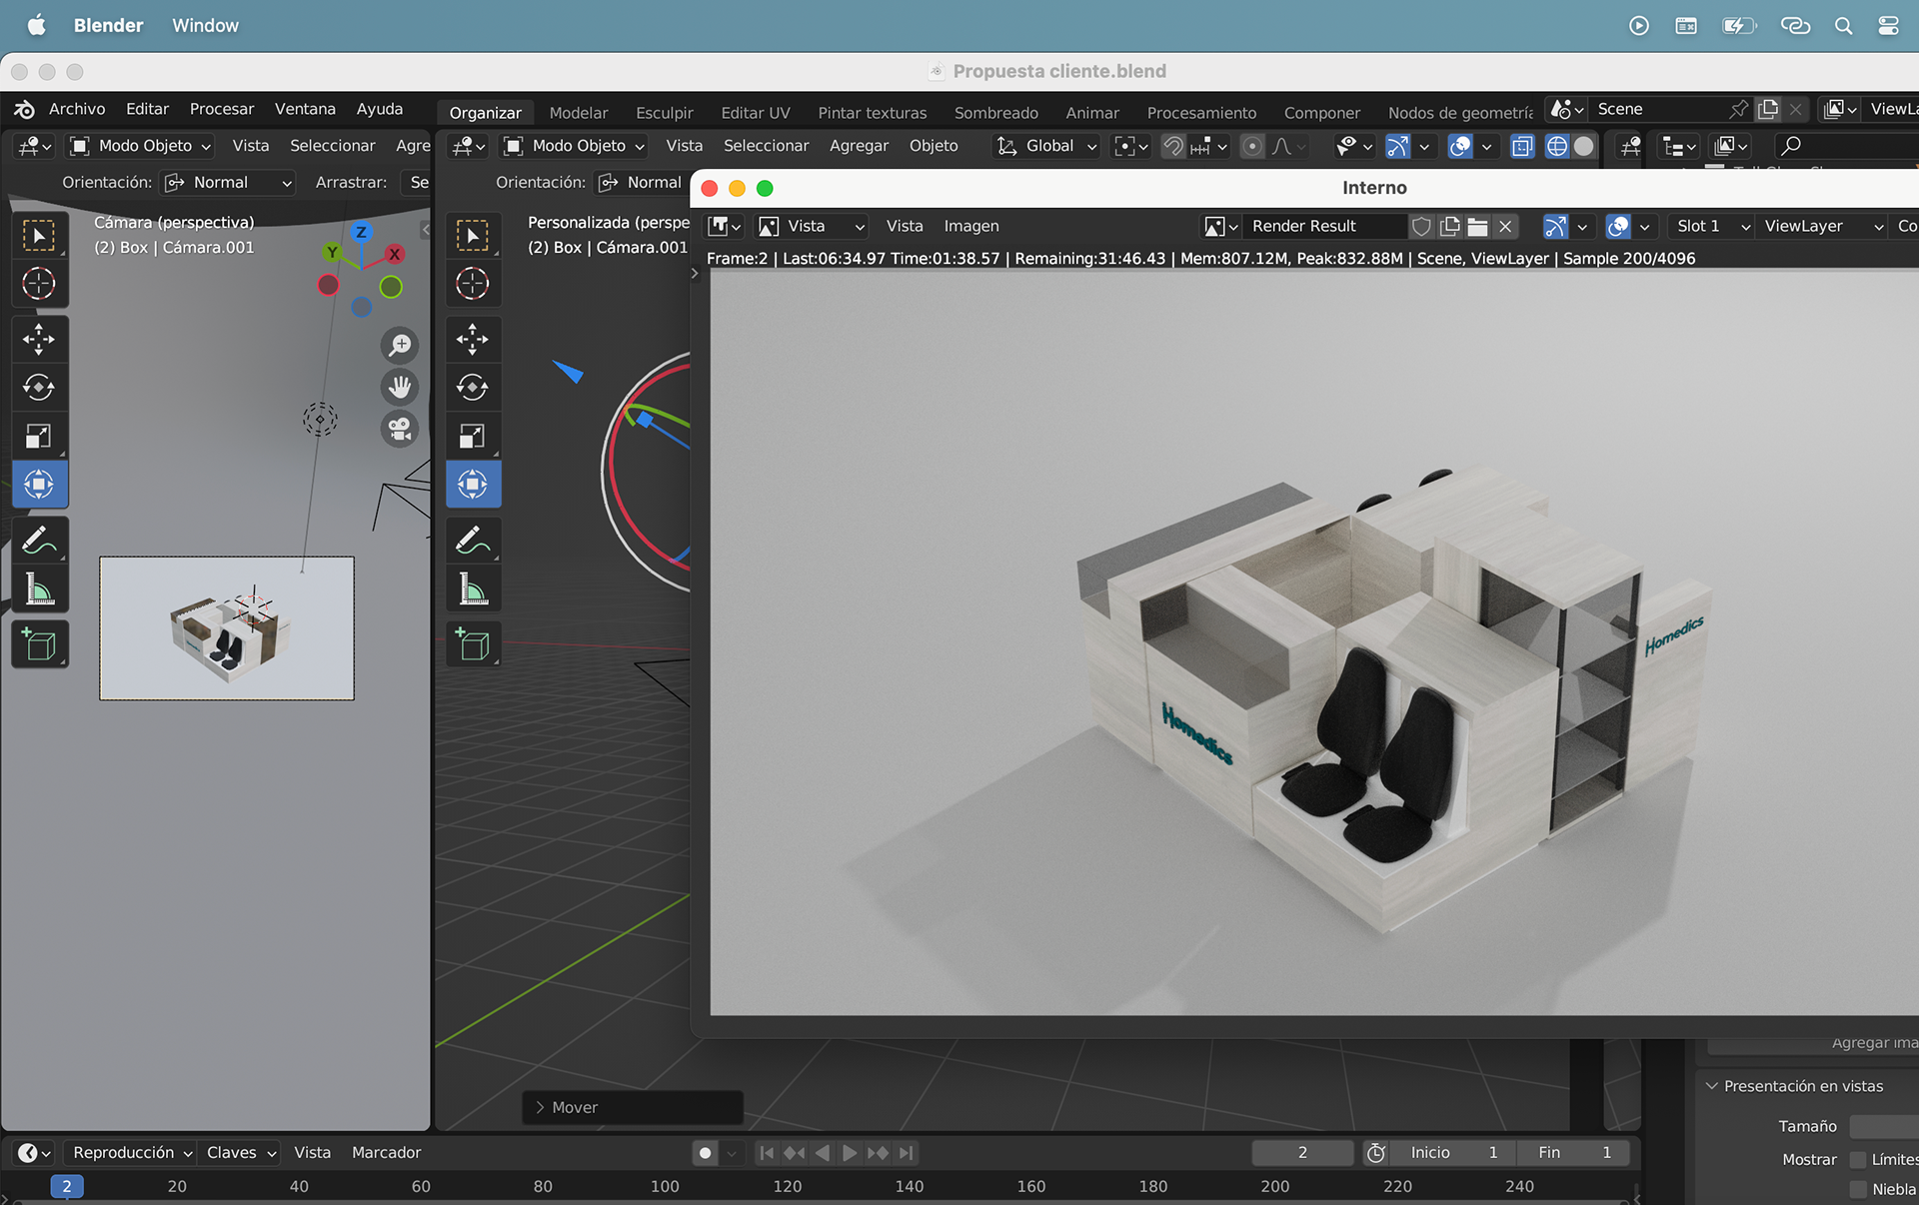Image resolution: width=1919 pixels, height=1205 pixels.
Task: Open macOS Control Center icon
Action: click(x=1888, y=26)
